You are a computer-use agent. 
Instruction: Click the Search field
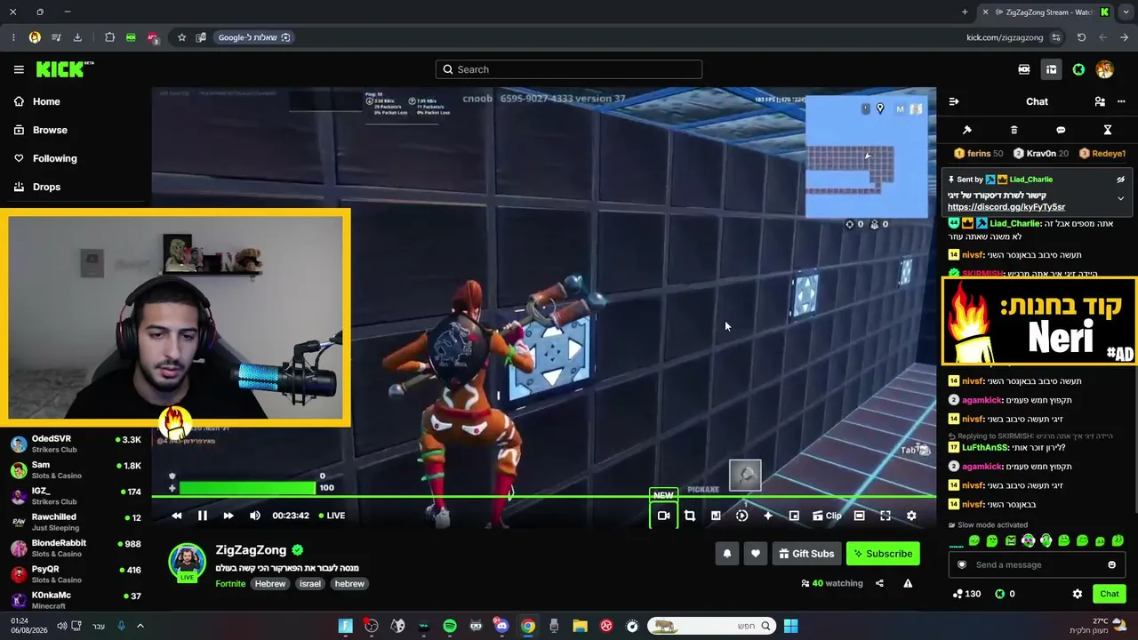(569, 69)
